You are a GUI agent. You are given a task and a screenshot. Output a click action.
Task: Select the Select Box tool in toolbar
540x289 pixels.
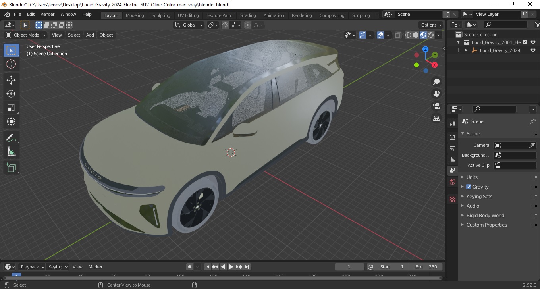11,50
